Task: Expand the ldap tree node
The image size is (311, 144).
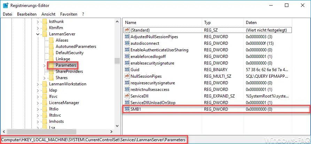Action: coord(38,91)
